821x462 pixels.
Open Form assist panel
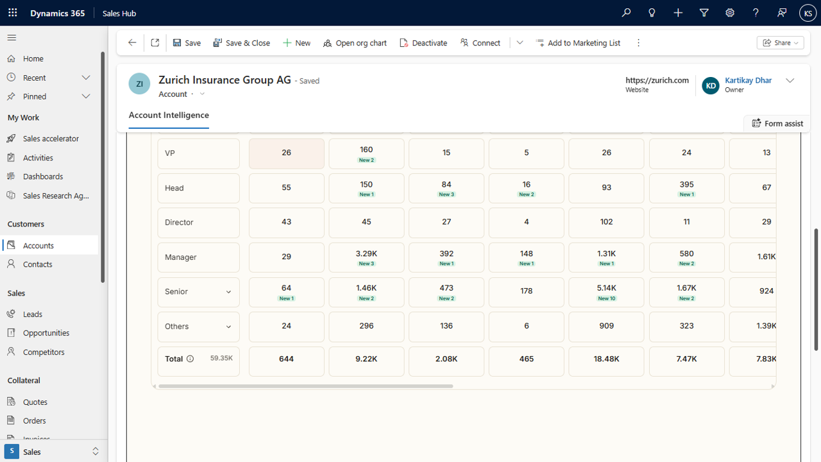[777, 123]
